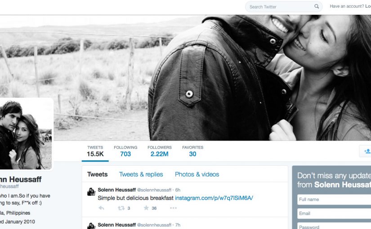The height and width of the screenshot is (229, 371).
Task: Select the Tweets count 15.5K tab
Action: click(x=95, y=151)
